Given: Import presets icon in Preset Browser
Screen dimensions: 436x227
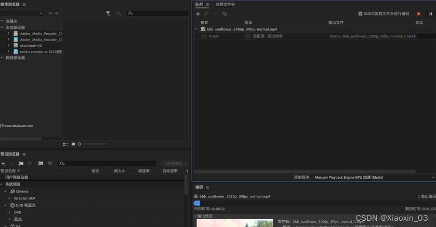Looking at the screenshot, I should (x=41, y=164).
